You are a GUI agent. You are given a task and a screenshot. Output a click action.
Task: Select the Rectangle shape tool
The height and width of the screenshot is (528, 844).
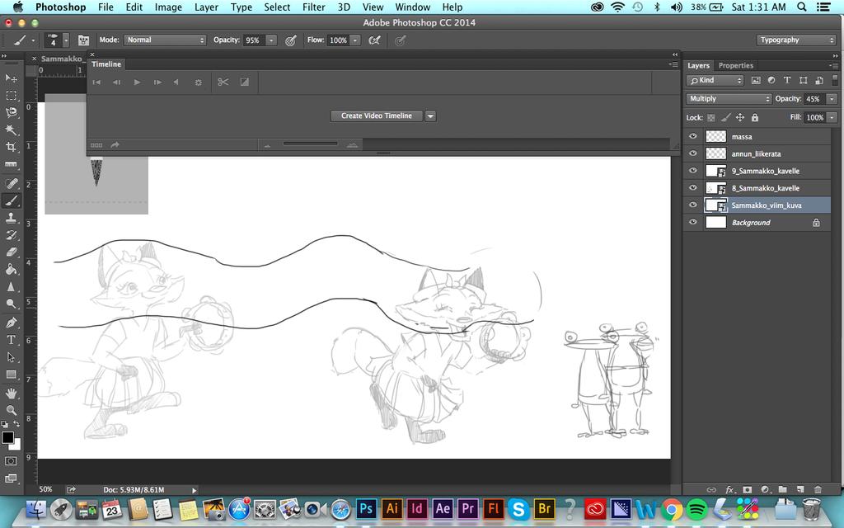pyautogui.click(x=11, y=375)
